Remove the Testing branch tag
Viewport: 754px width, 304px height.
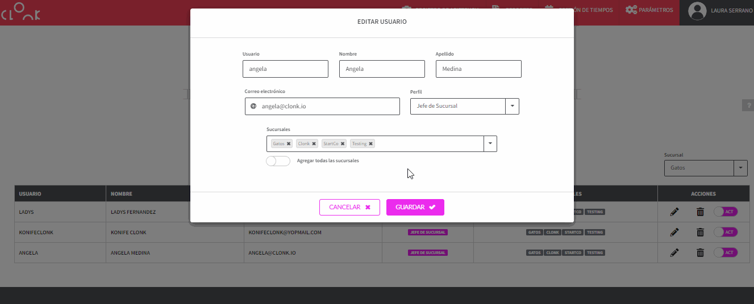pyautogui.click(x=371, y=144)
